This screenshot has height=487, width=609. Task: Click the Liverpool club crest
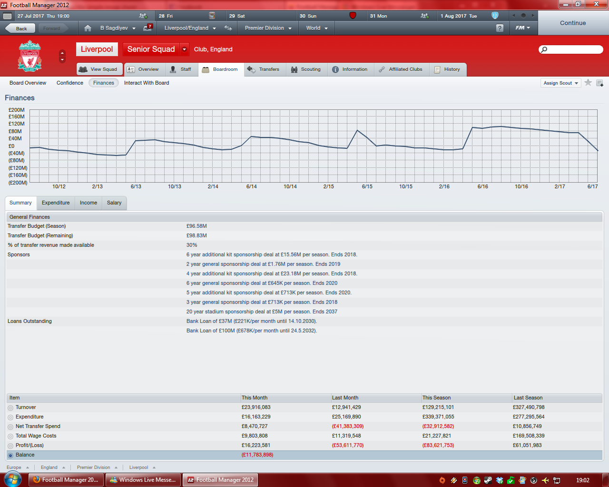(x=29, y=56)
